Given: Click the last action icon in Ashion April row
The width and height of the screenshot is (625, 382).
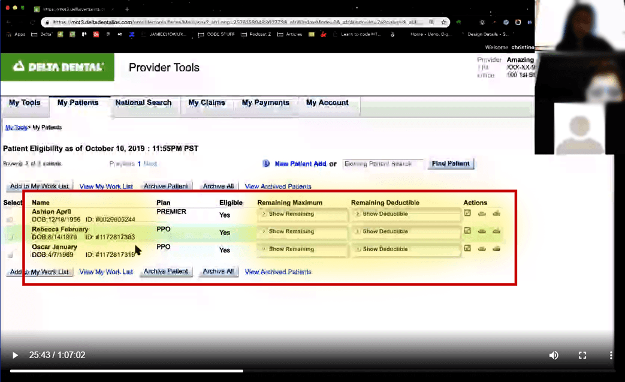Looking at the screenshot, I should pyautogui.click(x=496, y=213).
